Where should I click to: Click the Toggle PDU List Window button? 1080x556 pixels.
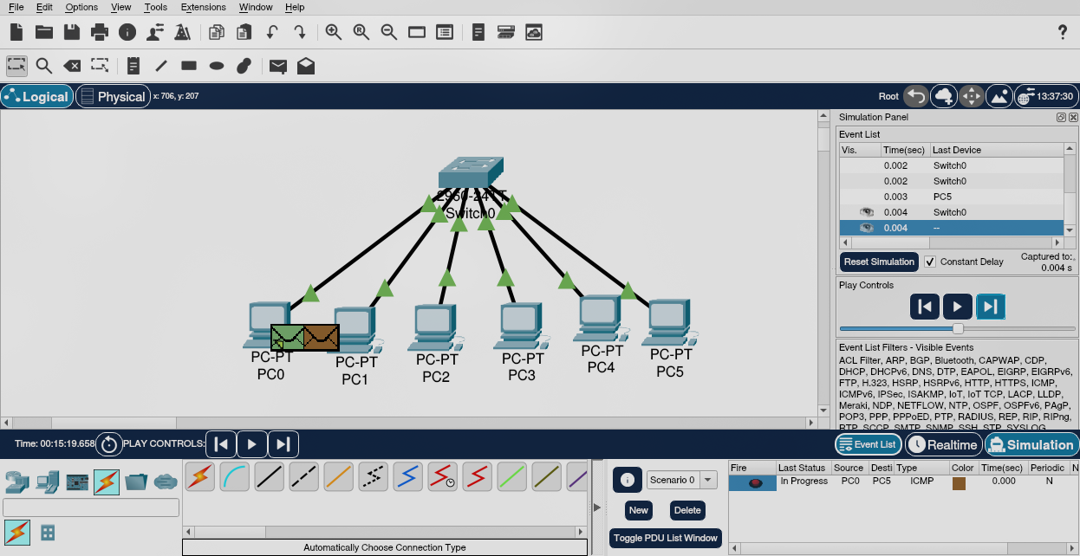pyautogui.click(x=666, y=538)
